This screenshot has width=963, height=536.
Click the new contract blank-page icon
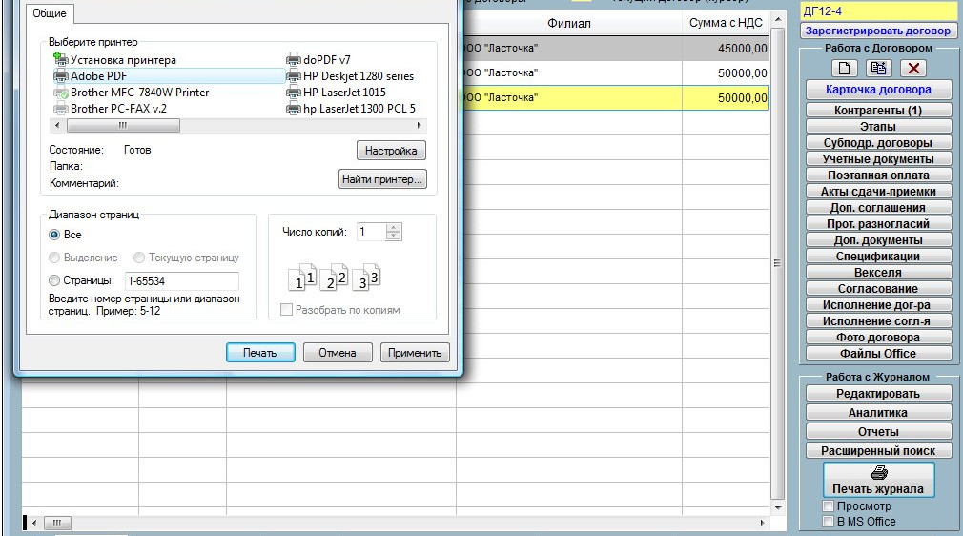coord(844,69)
